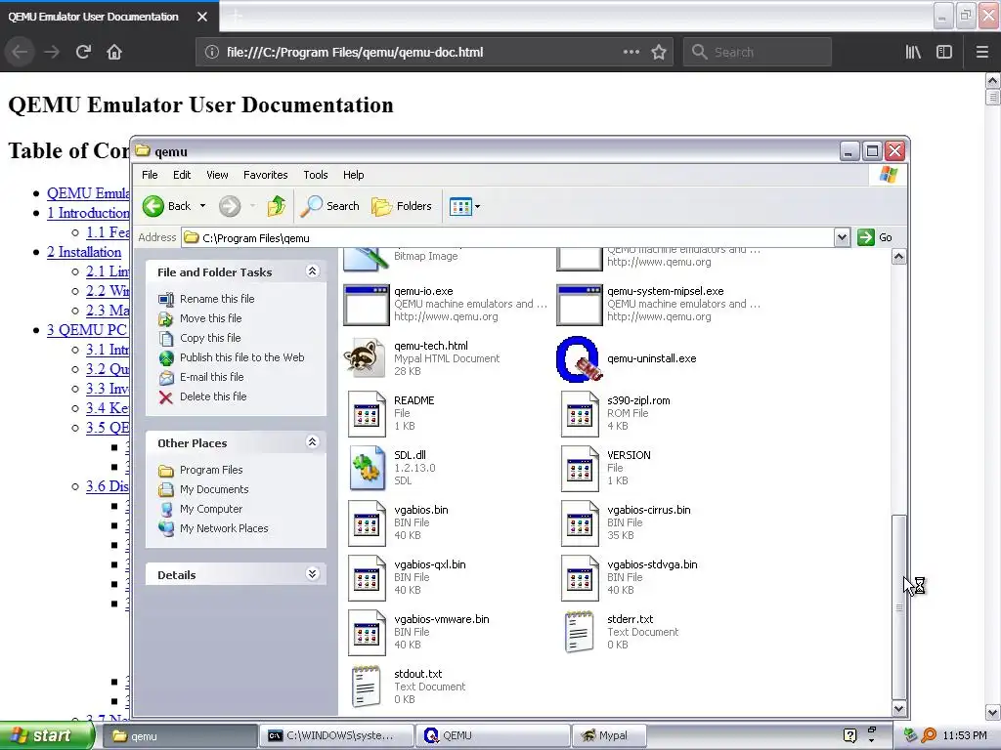
Task: Select the qemu-tech.html raccoon icon
Action: pos(367,358)
